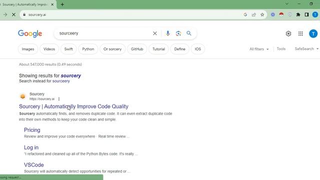Image resolution: width=320 pixels, height=180 pixels.
Task: Submit search with the magnifier icon
Action: click(x=189, y=33)
